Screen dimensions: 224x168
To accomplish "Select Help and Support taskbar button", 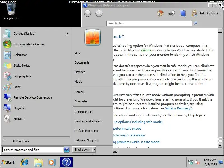I will pyautogui.click(x=66, y=162).
